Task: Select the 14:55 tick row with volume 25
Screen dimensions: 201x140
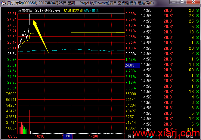Action: (x=170, y=21)
